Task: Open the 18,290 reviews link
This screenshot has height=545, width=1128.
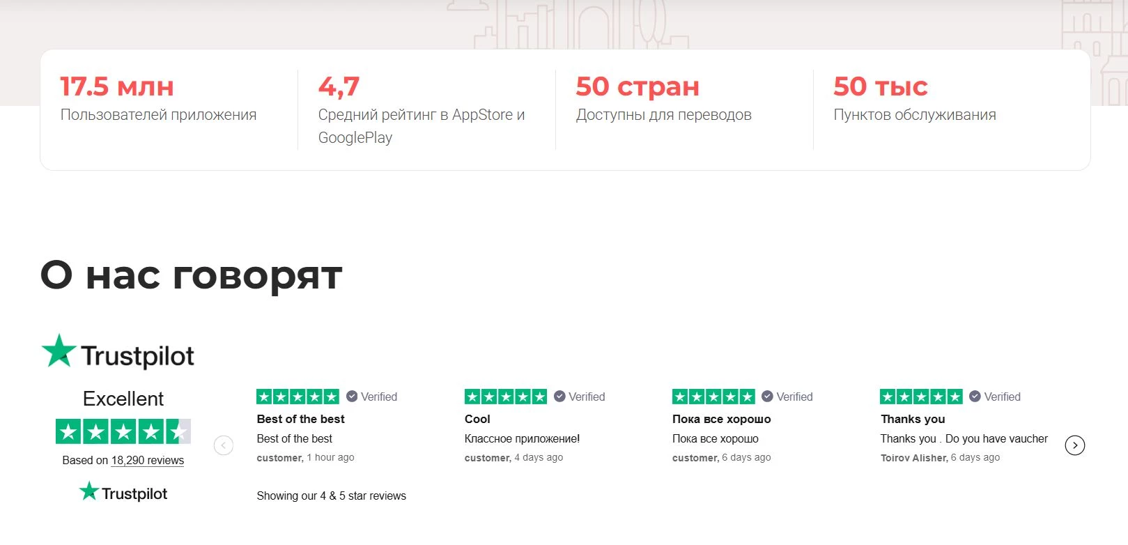Action: click(147, 460)
